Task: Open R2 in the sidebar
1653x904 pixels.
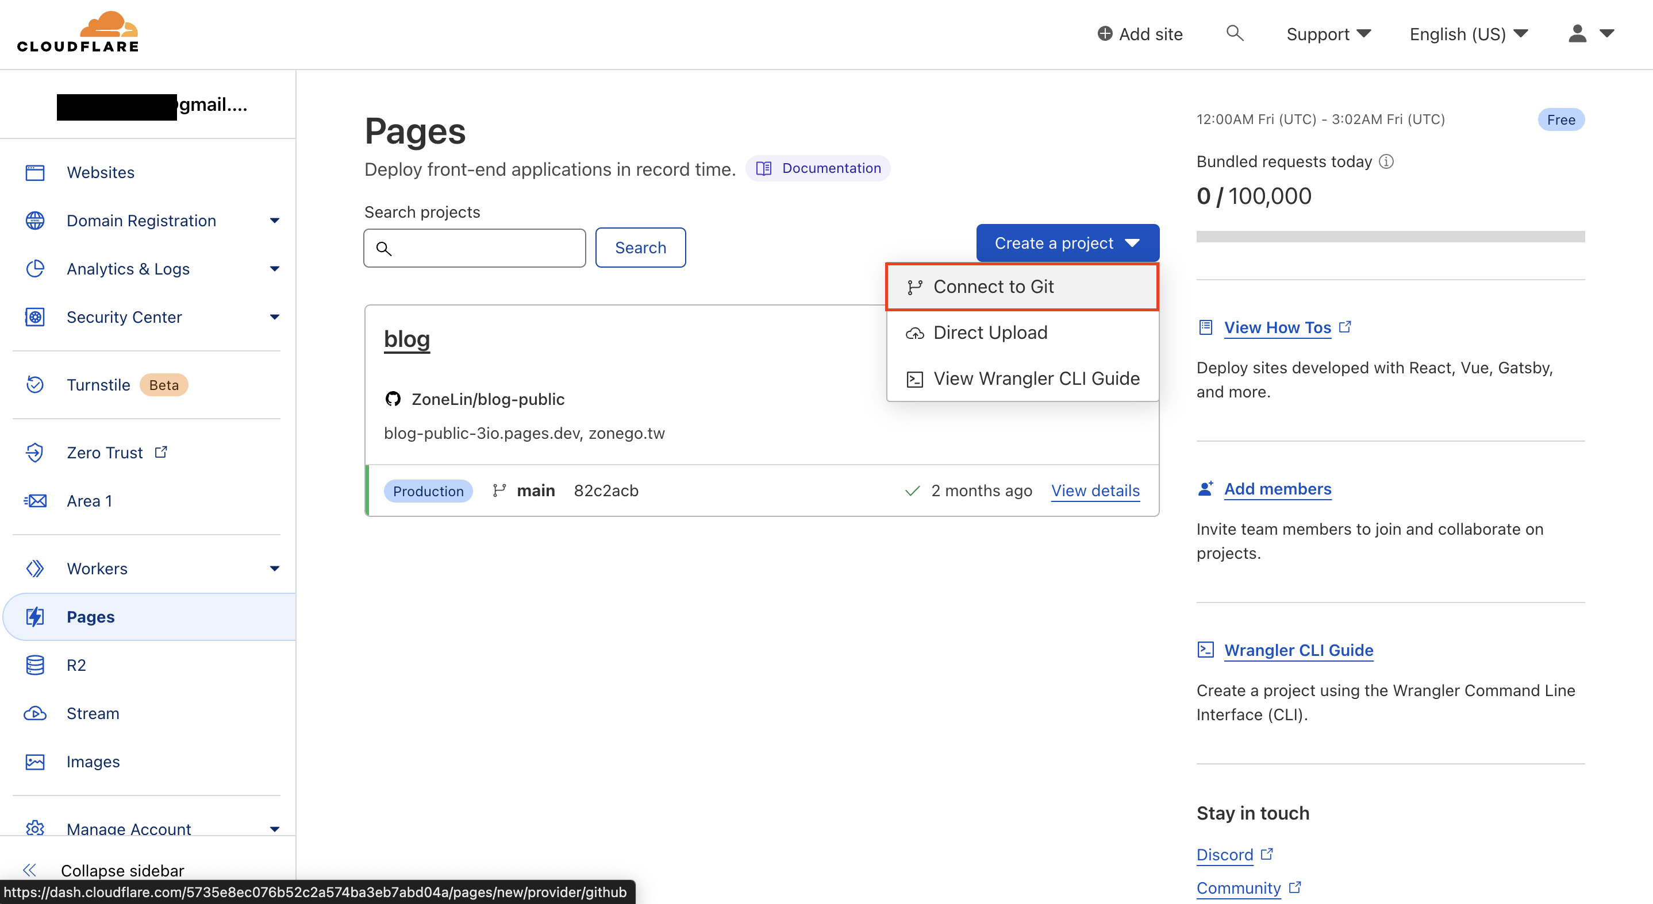Action: 76,665
